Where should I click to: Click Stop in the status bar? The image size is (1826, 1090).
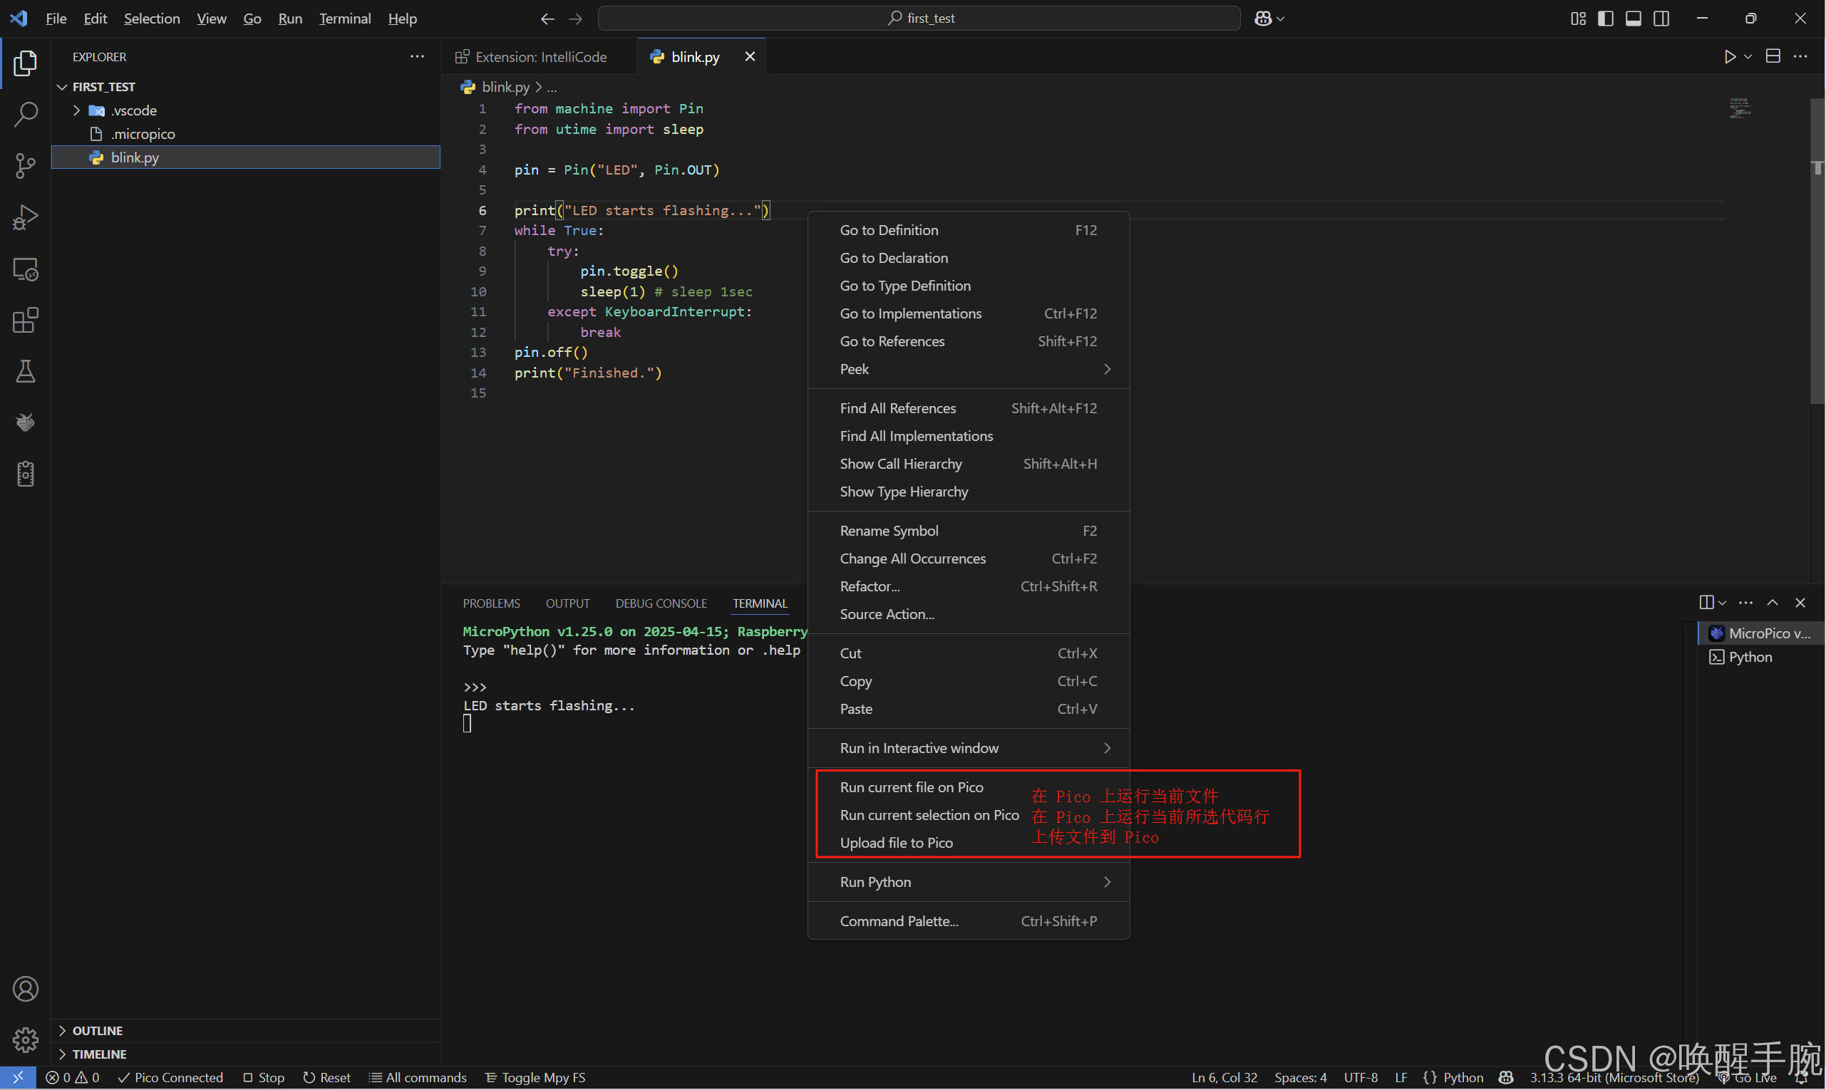pyautogui.click(x=264, y=1077)
